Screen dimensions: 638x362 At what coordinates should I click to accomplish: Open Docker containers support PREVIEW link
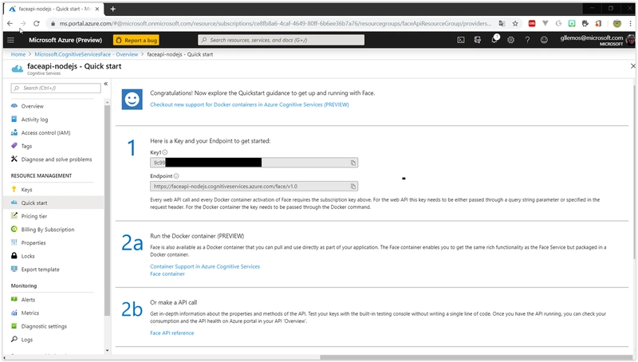250,105
